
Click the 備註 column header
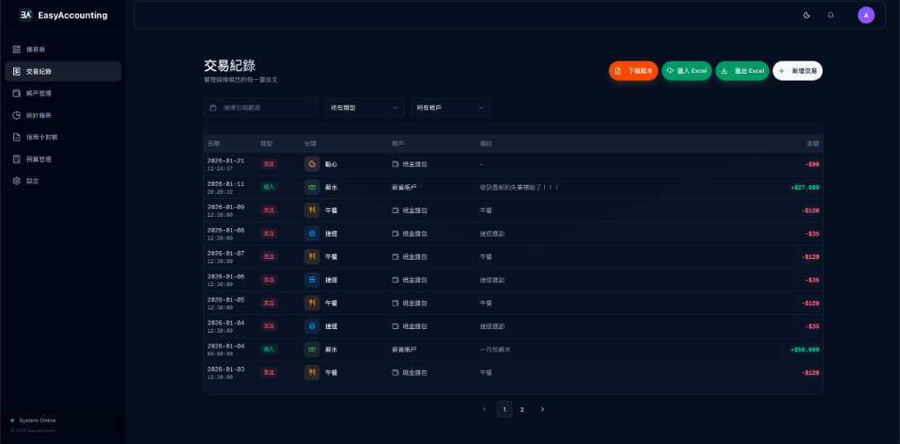click(x=485, y=143)
